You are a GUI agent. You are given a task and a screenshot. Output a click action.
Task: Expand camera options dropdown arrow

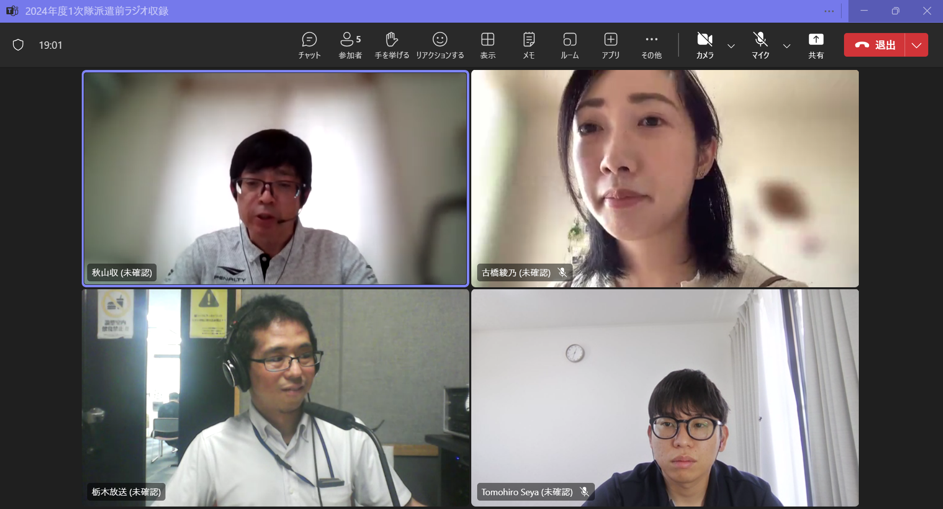tap(731, 46)
